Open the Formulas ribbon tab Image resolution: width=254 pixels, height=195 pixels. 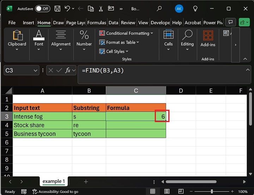(x=97, y=22)
